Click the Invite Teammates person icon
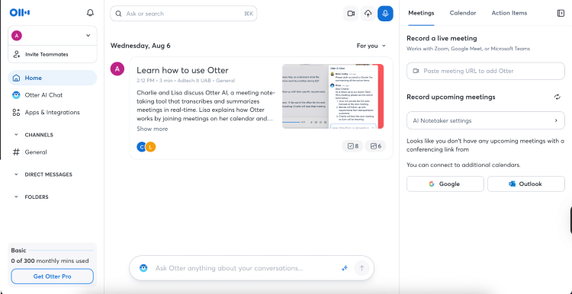Viewport: 572px width, 294px height. pos(17,54)
